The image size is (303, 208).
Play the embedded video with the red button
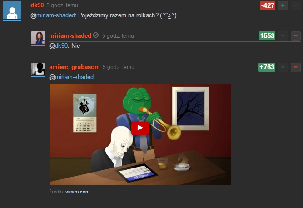coord(140,128)
